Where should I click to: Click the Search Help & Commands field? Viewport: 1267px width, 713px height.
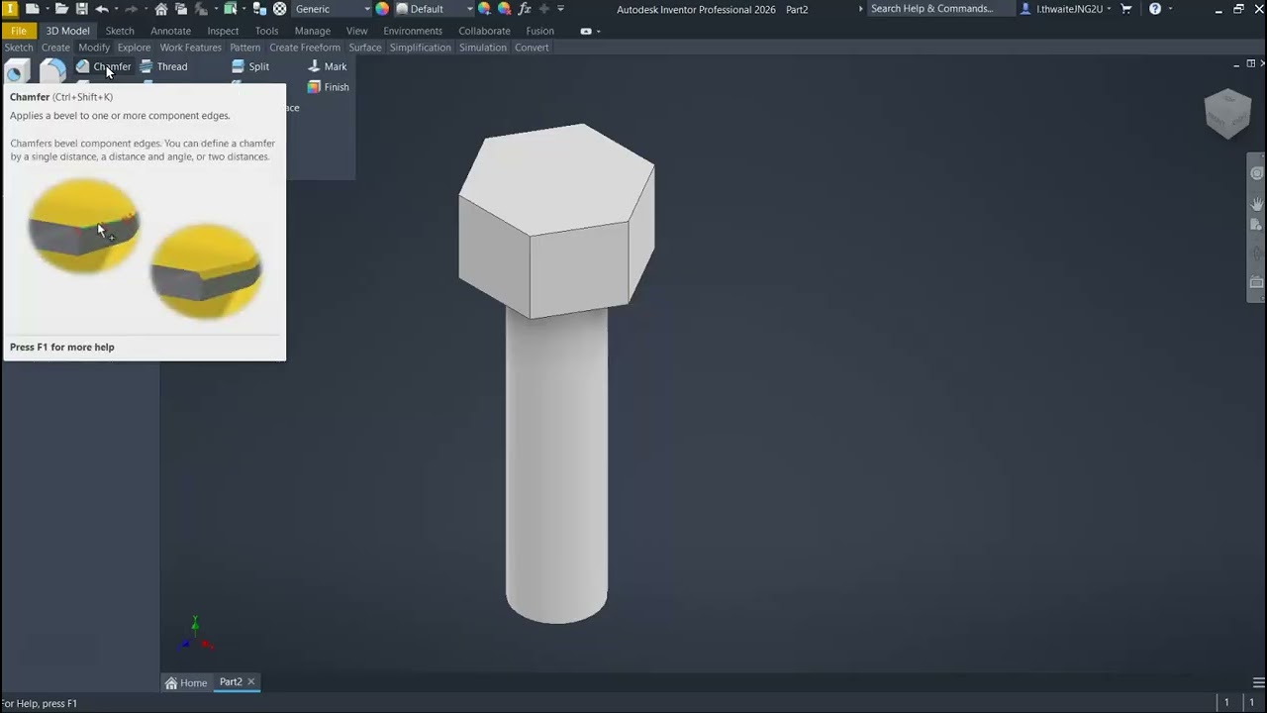(940, 9)
